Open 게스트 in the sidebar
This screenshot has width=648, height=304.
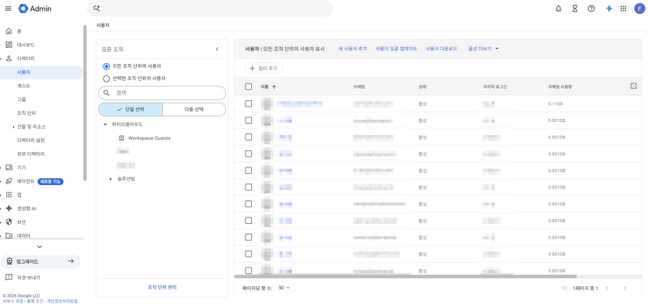coord(23,86)
